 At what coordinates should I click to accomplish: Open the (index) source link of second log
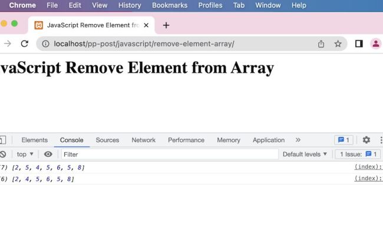[x=368, y=178]
